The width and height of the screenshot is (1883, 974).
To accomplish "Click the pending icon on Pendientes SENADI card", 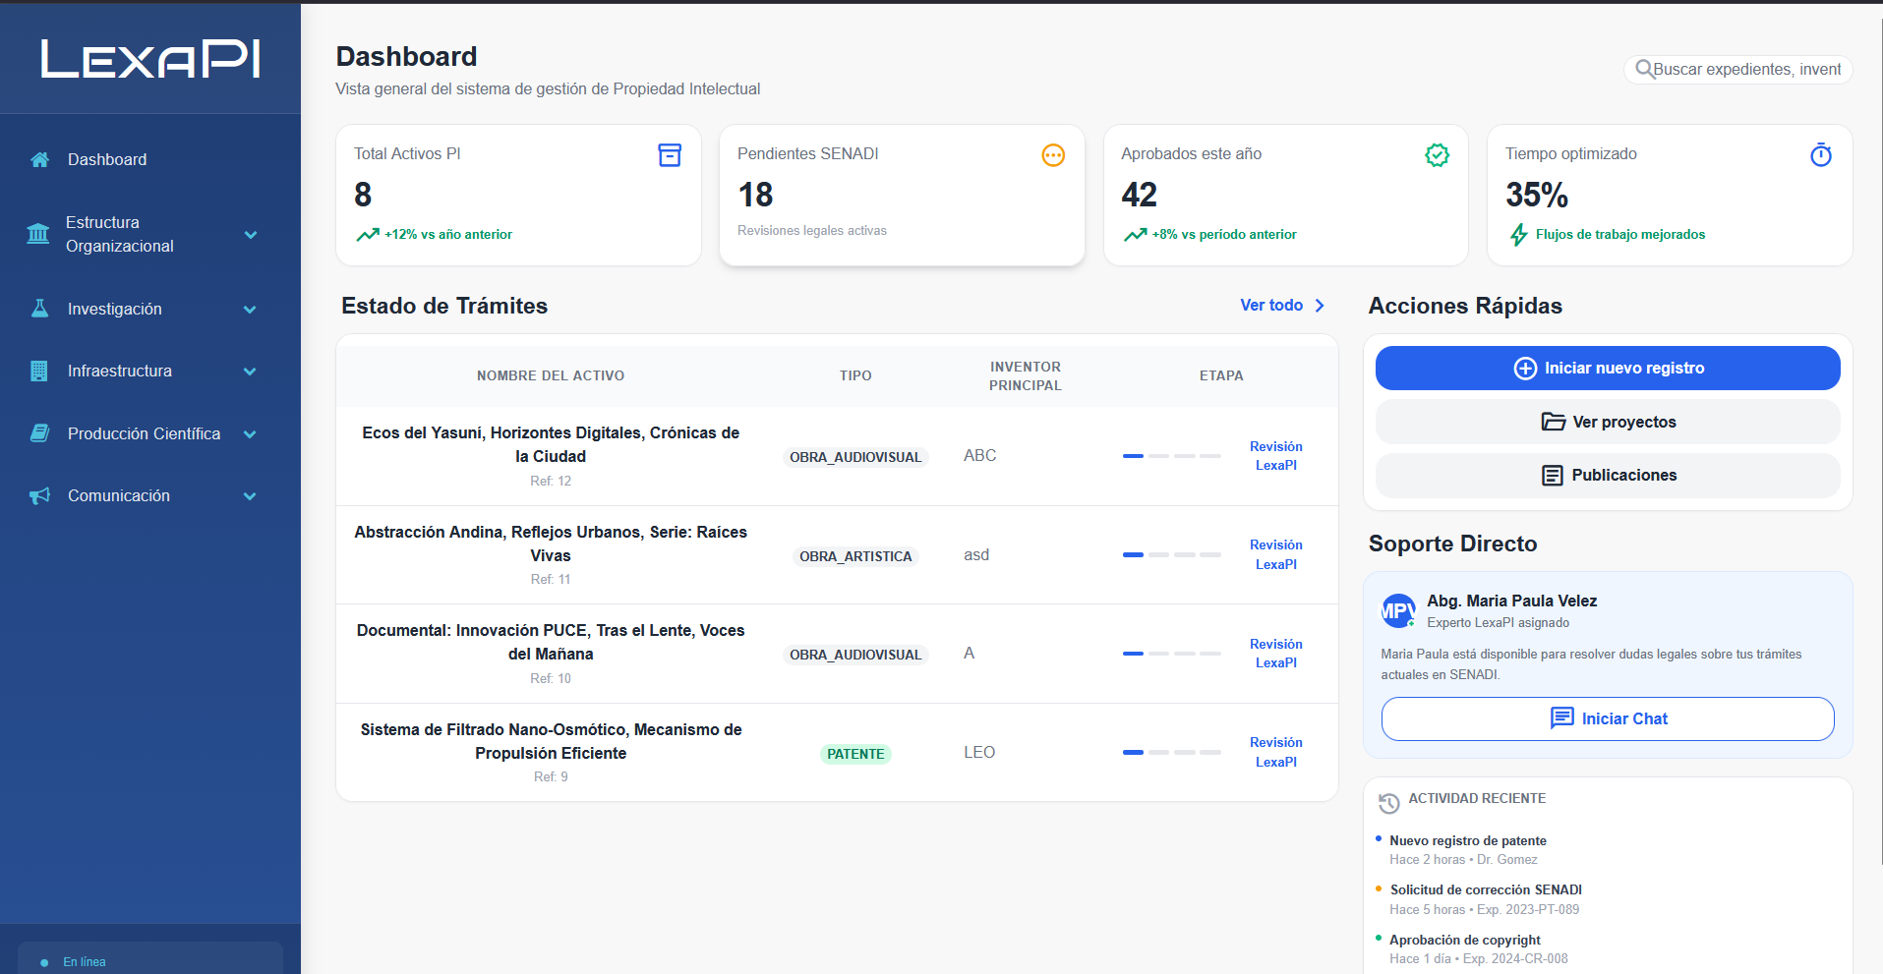I will pyautogui.click(x=1053, y=155).
